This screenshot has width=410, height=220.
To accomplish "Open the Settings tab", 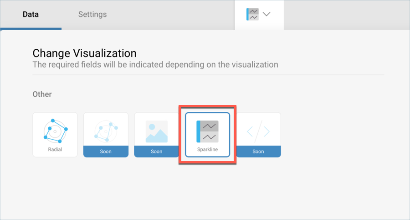I will [92, 14].
